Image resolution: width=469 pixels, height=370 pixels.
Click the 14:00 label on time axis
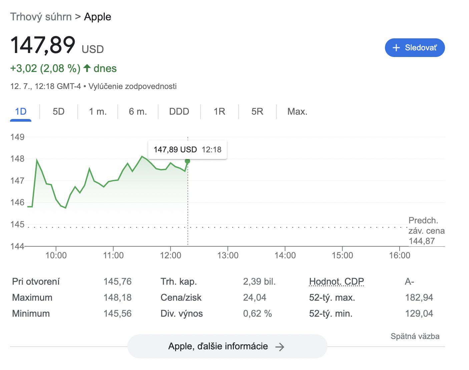[x=285, y=255]
